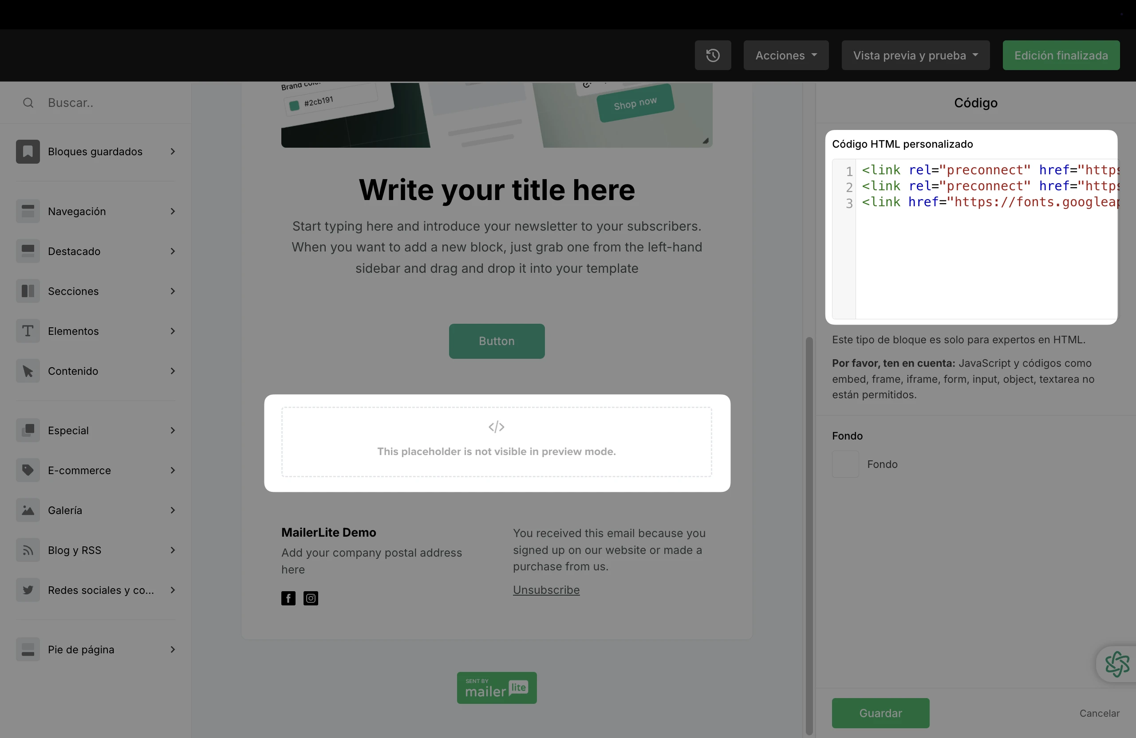The width and height of the screenshot is (1136, 738).
Task: Open the Acciones dropdown
Action: (785, 55)
